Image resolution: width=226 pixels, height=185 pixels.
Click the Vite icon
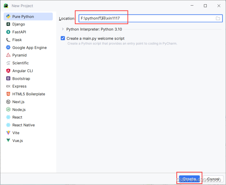point(8,133)
